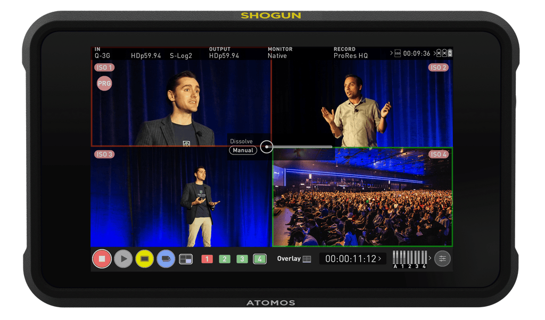The width and height of the screenshot is (545, 320).
Task: Expand the audio meters panel
Action: (430, 259)
